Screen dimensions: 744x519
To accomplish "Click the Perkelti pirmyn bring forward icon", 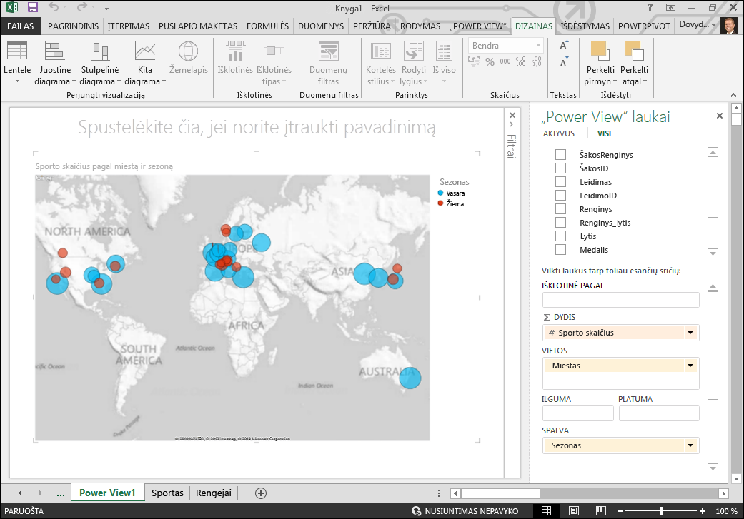I will (600, 51).
